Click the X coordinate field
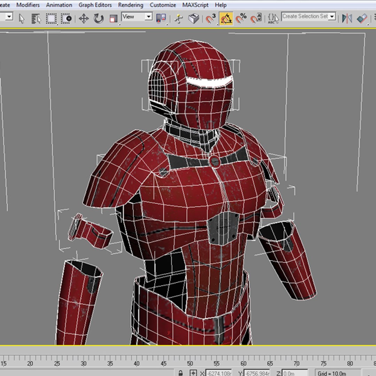The image size is (376, 376). (x=218, y=373)
